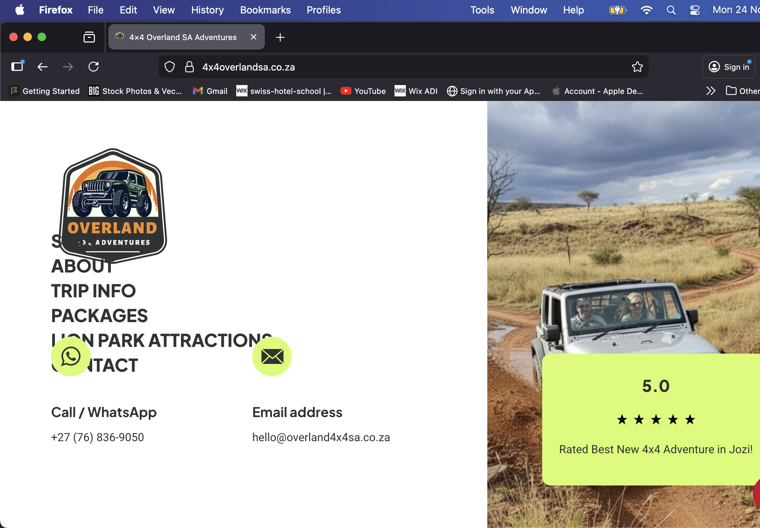
Task: Go back to previous page
Action: pyautogui.click(x=42, y=67)
